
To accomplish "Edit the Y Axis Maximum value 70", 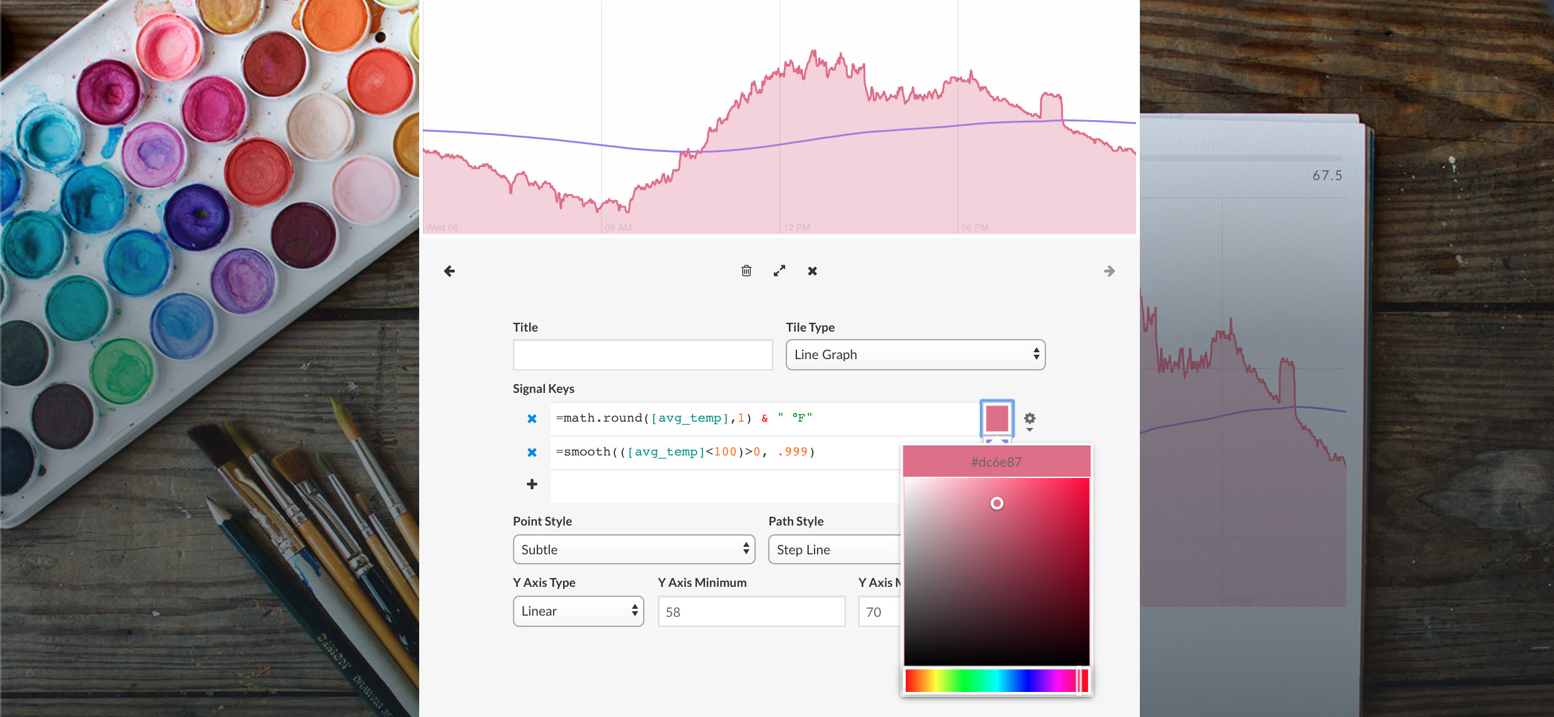I will point(879,611).
